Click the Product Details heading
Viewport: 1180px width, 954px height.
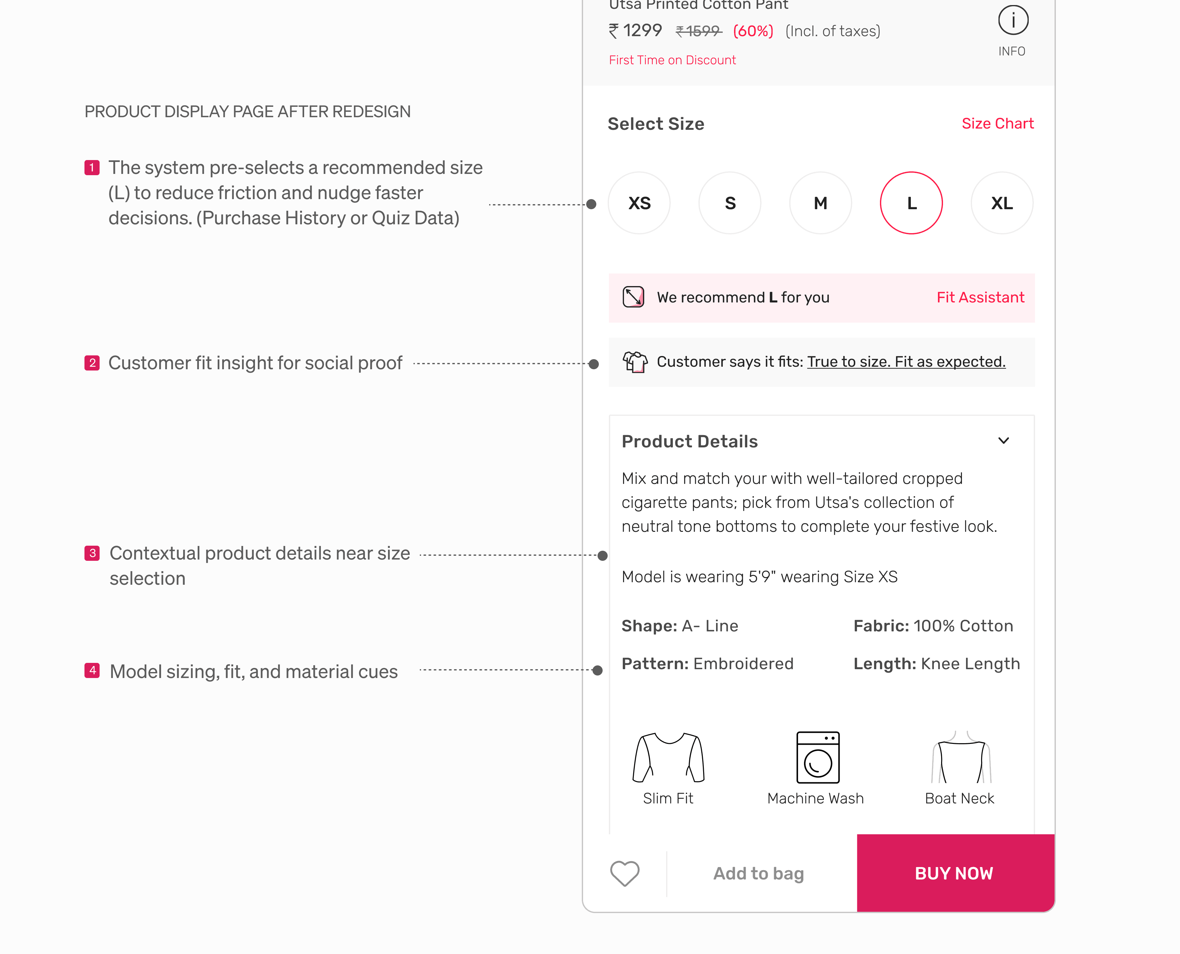(690, 442)
